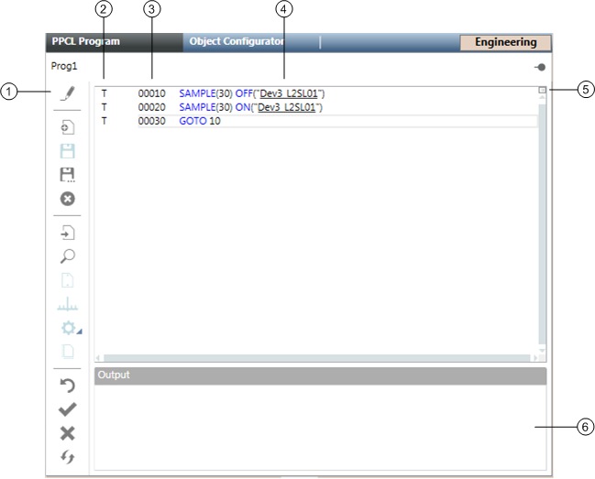This screenshot has width=595, height=479.
Task: Click the pencil edit icon
Action: pyautogui.click(x=67, y=93)
